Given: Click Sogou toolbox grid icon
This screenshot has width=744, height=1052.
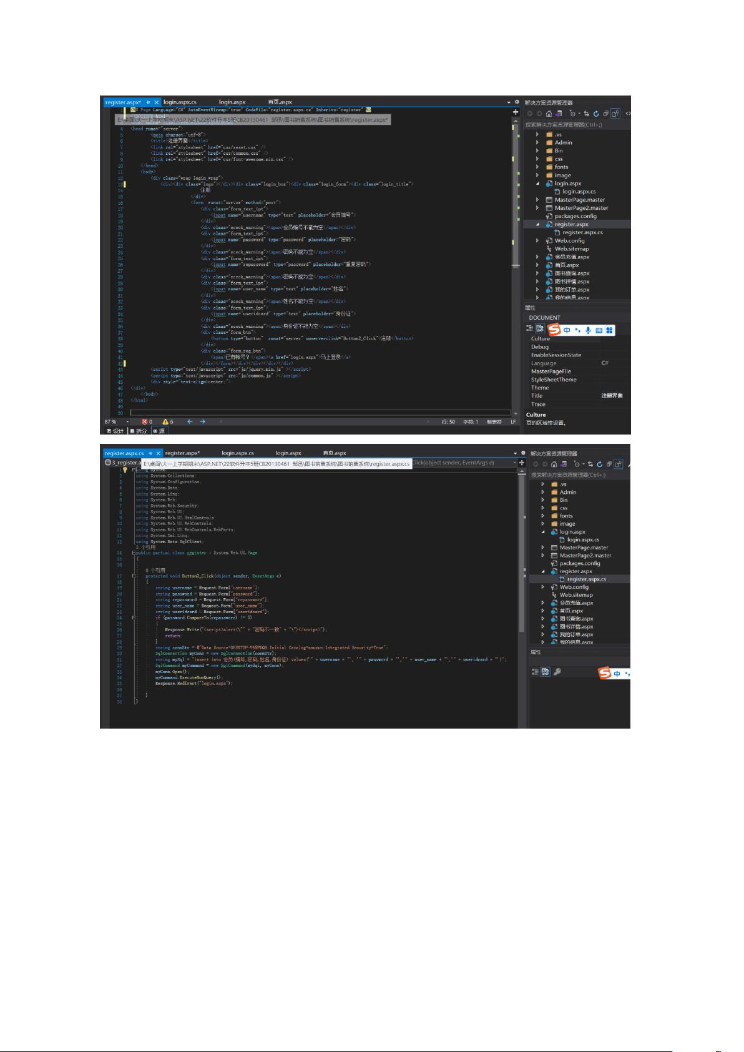Looking at the screenshot, I should click(609, 330).
